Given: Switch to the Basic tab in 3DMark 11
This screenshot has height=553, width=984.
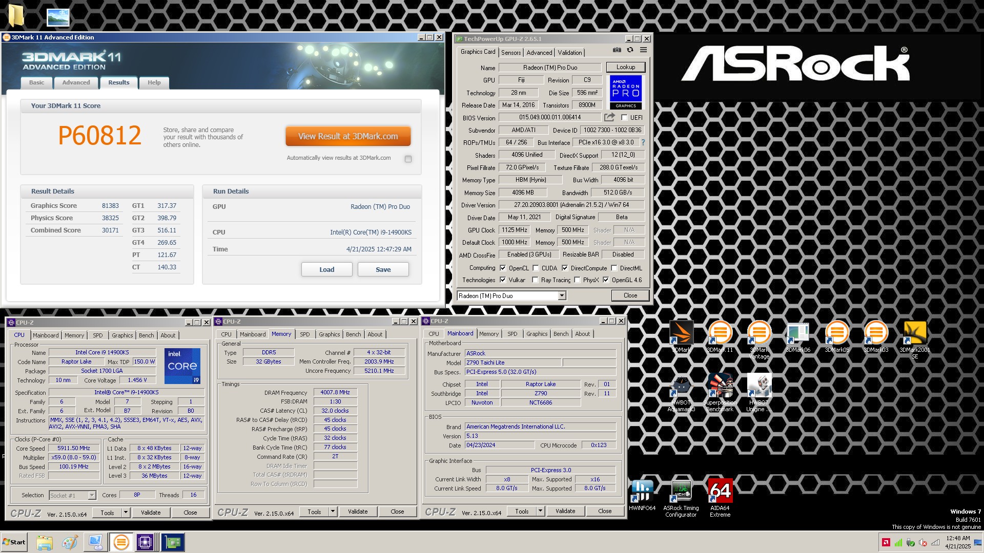Looking at the screenshot, I should pyautogui.click(x=36, y=82).
